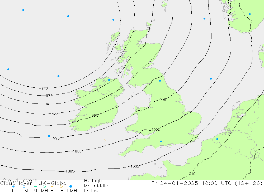Select the 980 isobar label

click(x=49, y=104)
